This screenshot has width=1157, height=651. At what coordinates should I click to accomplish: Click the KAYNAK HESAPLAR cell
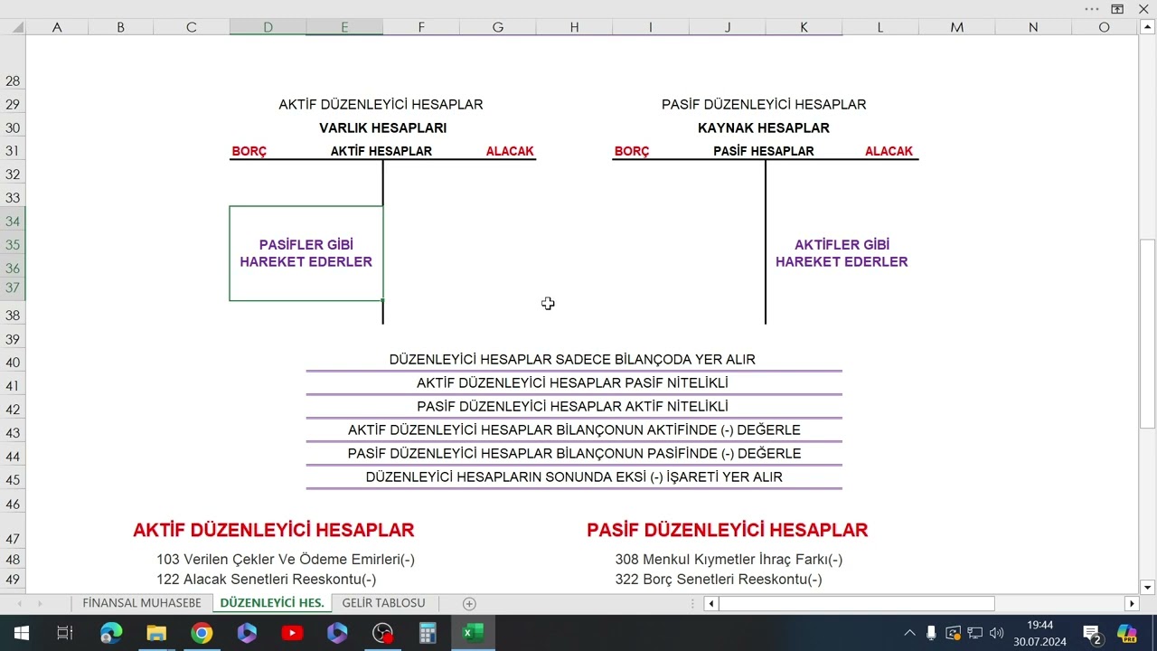tap(764, 127)
